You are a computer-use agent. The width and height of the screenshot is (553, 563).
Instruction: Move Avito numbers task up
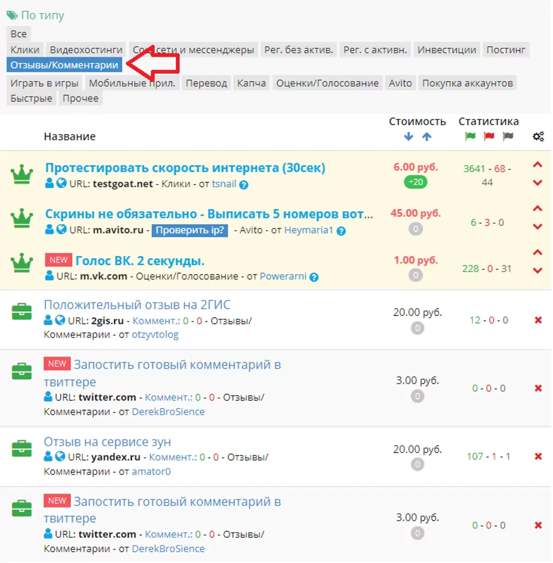coord(537,209)
